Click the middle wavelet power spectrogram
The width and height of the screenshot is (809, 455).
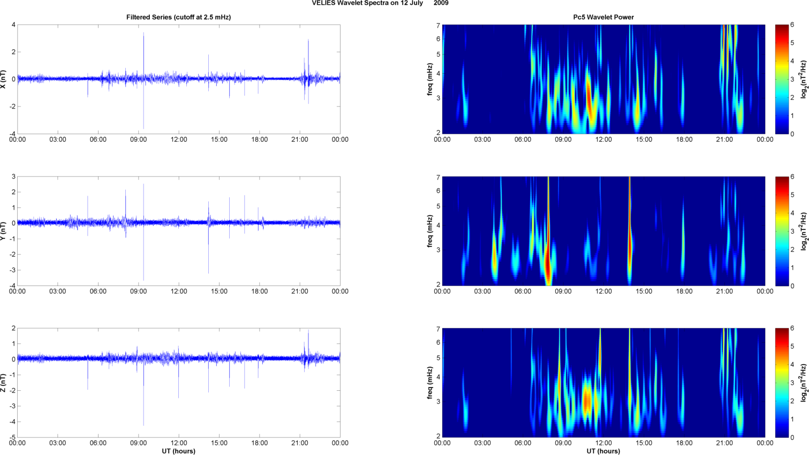point(603,231)
